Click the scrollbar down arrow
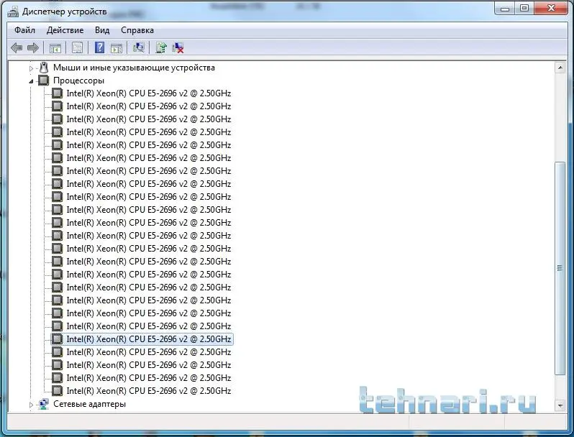Screen dimensions: 574x437 coord(560,405)
